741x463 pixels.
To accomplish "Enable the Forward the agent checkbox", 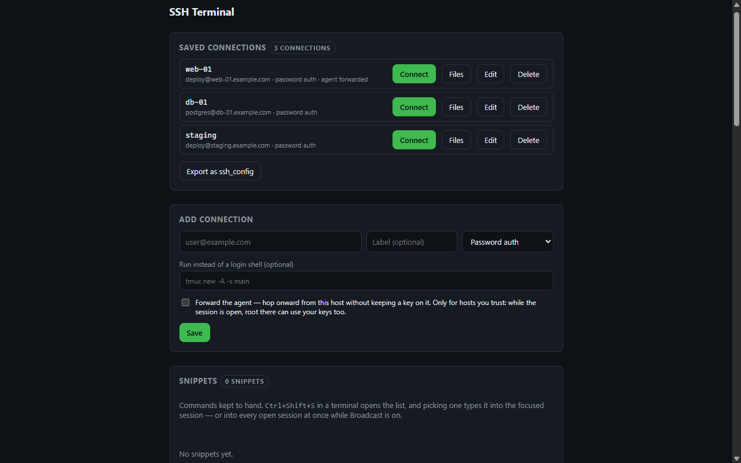I will pyautogui.click(x=185, y=303).
